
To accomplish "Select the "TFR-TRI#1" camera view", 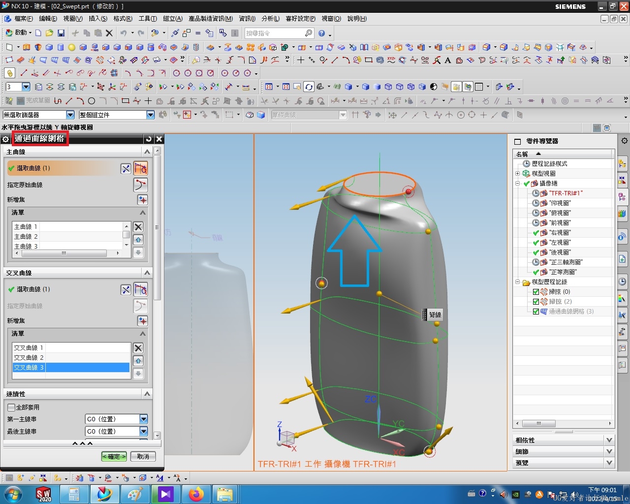I will point(566,193).
